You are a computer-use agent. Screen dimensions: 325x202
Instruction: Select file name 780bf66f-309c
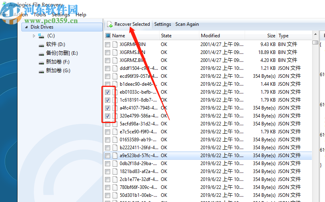point(138,187)
